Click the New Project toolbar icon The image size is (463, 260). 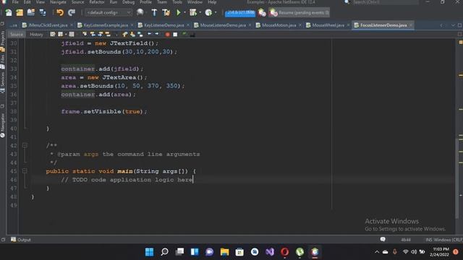tap(20, 12)
